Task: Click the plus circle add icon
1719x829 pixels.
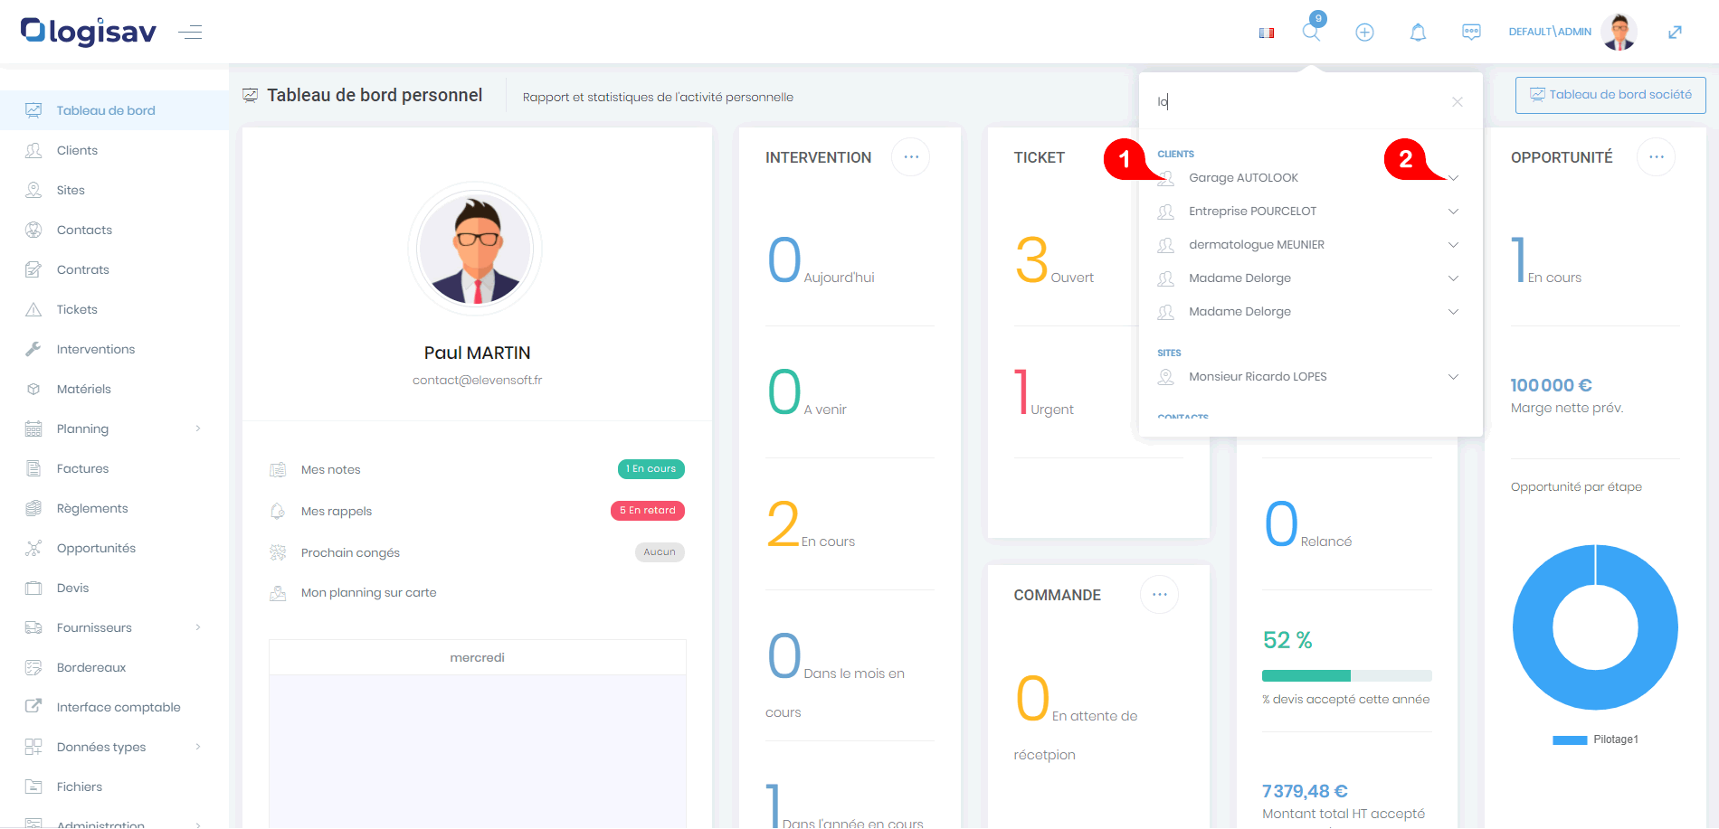Action: 1364,33
